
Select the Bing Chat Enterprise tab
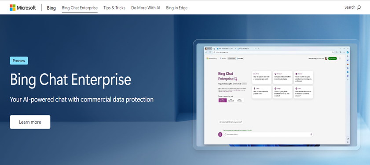point(80,8)
